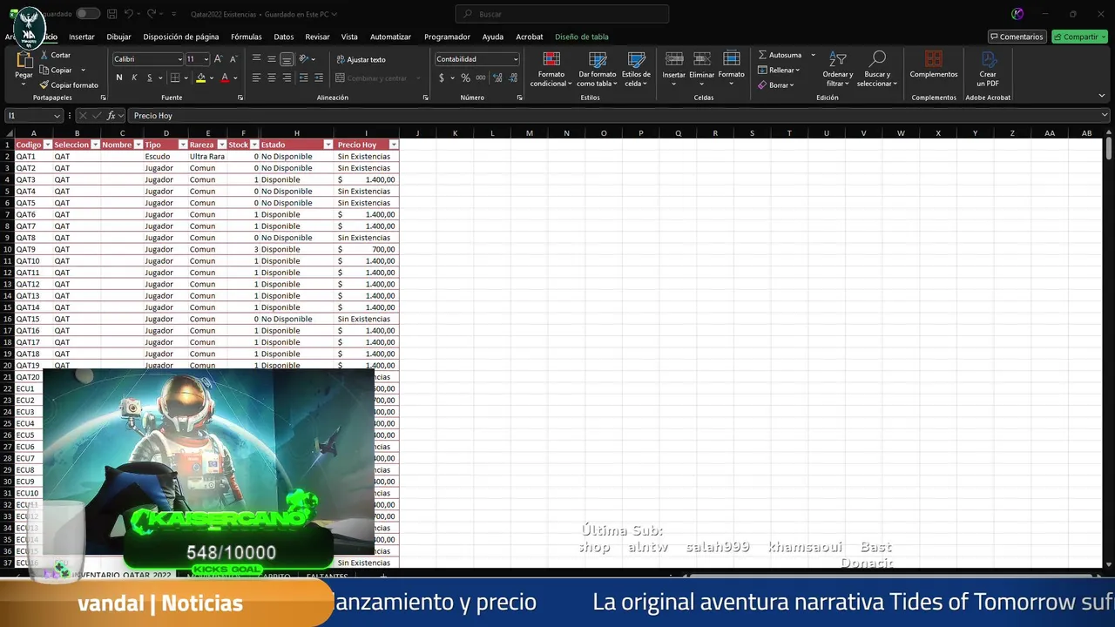Apply italic with the K button

(x=134, y=78)
